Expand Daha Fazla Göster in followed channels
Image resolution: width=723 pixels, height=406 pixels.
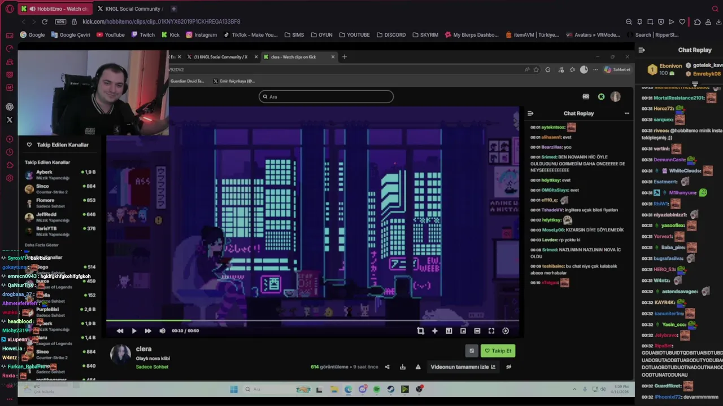[42, 245]
